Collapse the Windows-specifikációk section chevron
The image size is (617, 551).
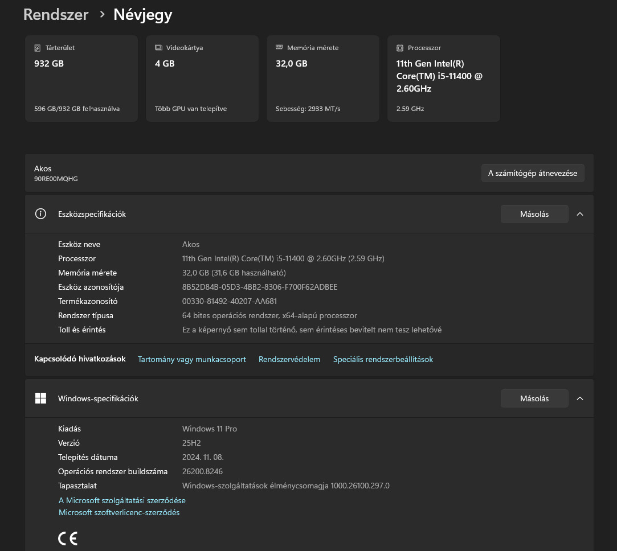click(x=580, y=398)
